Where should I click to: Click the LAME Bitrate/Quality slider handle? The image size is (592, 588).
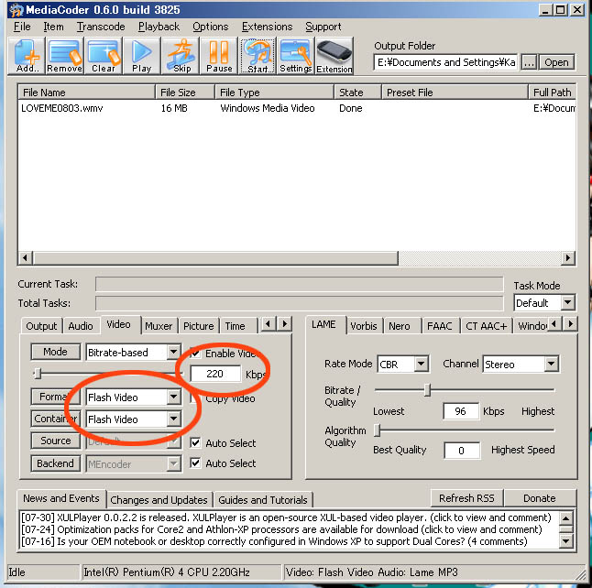pos(427,390)
